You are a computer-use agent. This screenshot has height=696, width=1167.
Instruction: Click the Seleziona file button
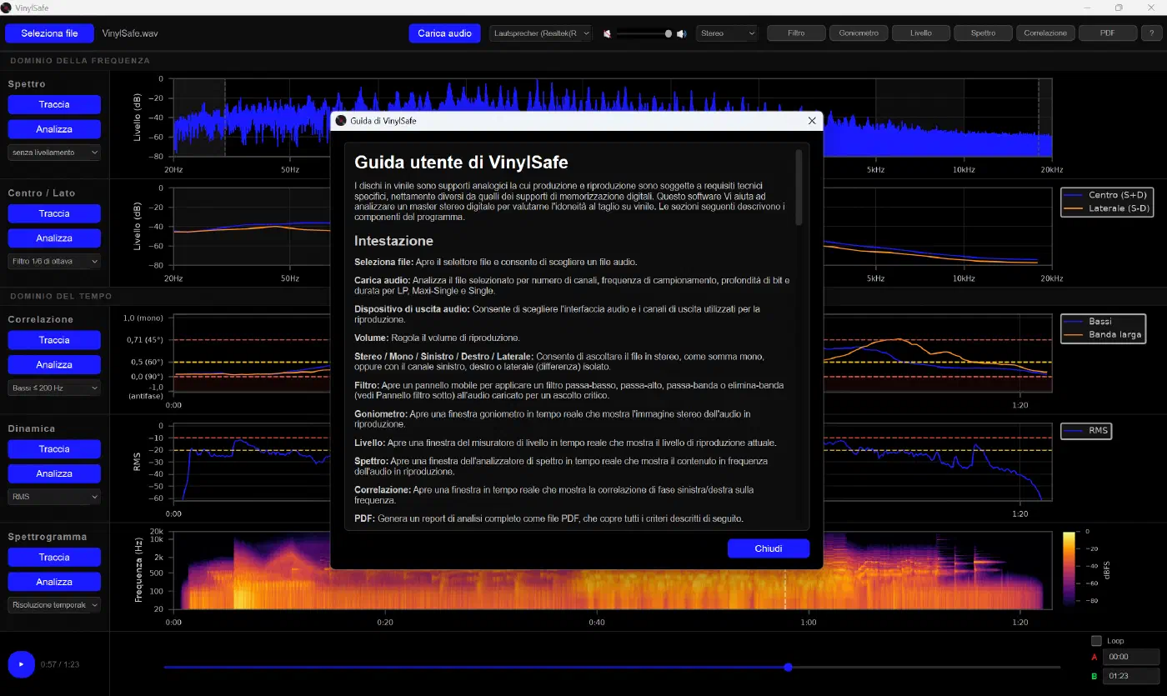click(x=49, y=33)
